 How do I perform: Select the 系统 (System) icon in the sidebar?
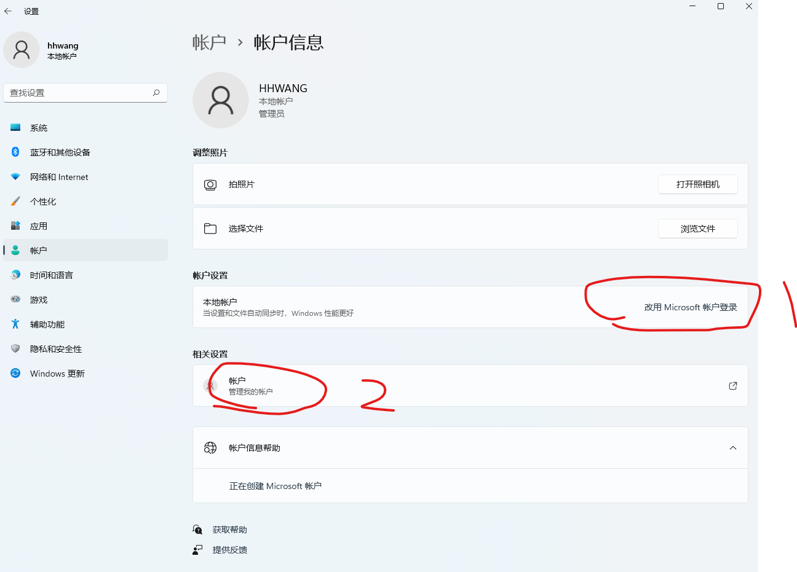15,127
